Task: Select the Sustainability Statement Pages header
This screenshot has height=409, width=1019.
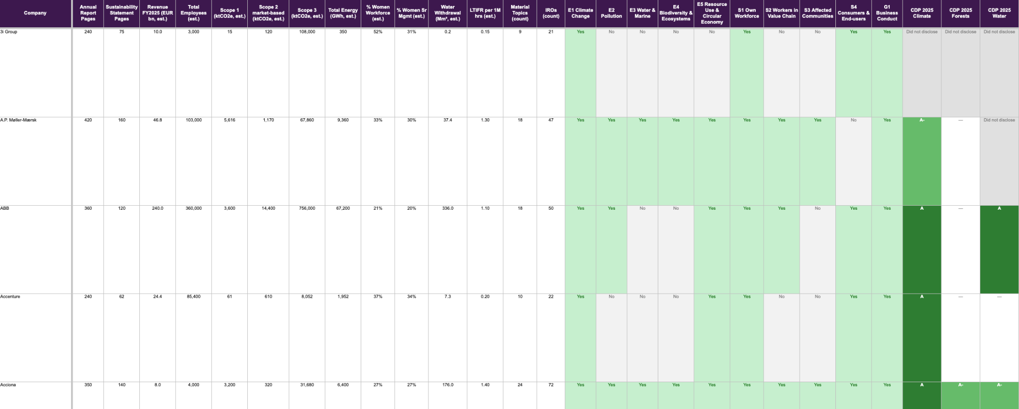Action: tap(121, 13)
